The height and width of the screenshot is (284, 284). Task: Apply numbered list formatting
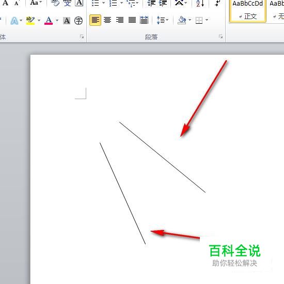[113, 3]
